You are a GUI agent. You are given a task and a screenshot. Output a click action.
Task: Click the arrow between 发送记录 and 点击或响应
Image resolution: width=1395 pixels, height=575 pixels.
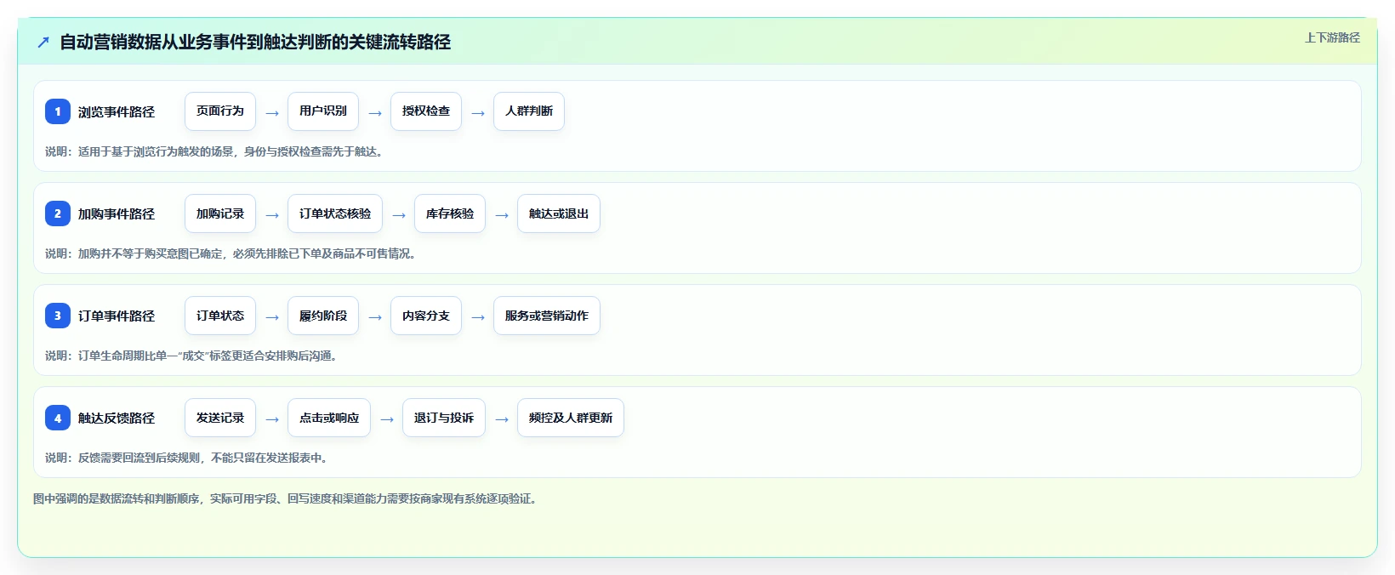pos(272,419)
